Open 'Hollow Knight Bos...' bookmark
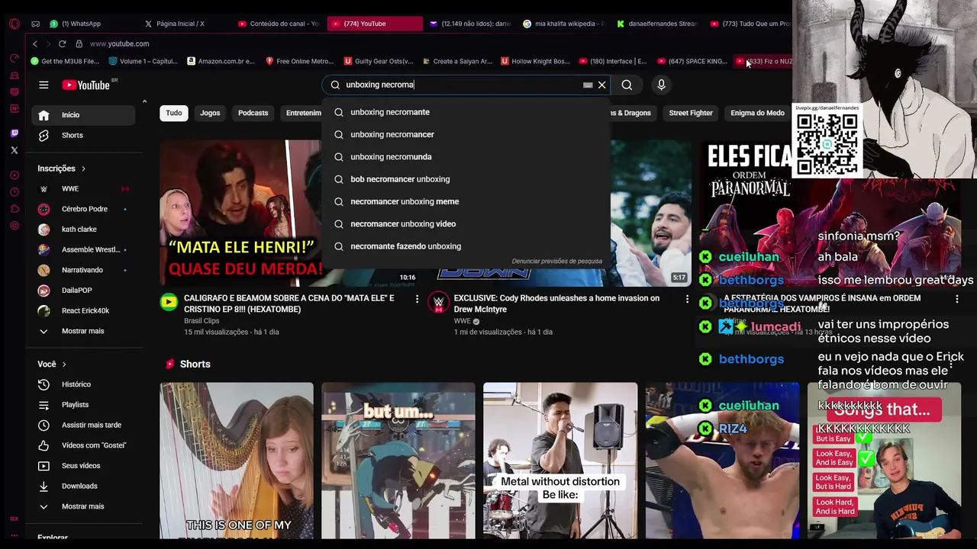This screenshot has width=977, height=549. [535, 61]
